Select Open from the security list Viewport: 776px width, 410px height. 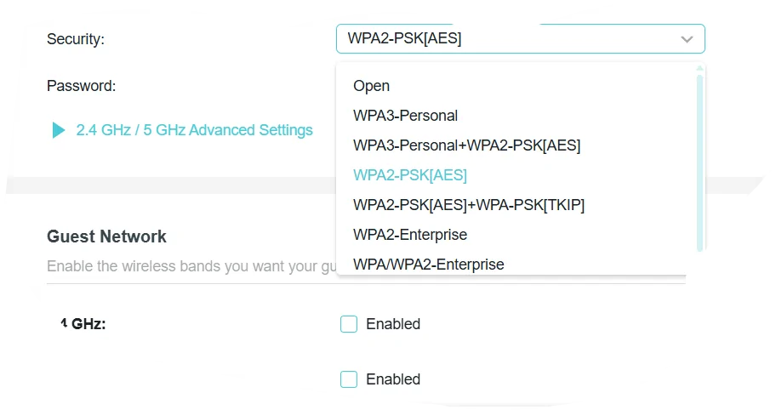coord(372,86)
